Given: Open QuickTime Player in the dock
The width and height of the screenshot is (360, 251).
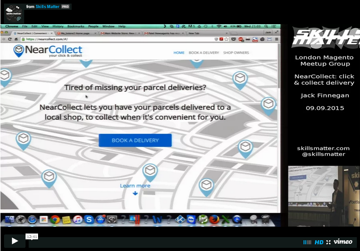Looking at the screenshot, I should click(237, 220).
